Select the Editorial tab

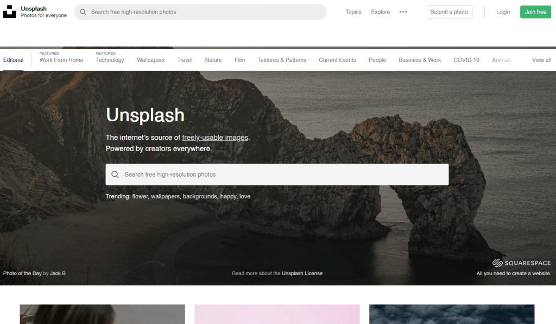[x=13, y=60]
